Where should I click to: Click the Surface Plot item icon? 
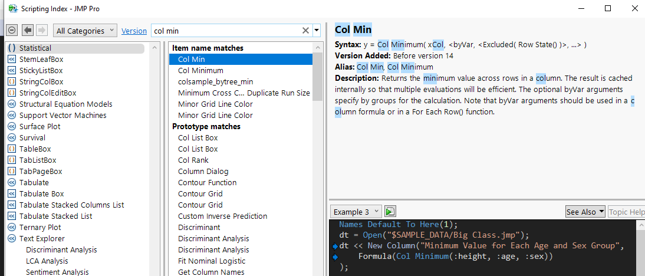[x=12, y=126]
